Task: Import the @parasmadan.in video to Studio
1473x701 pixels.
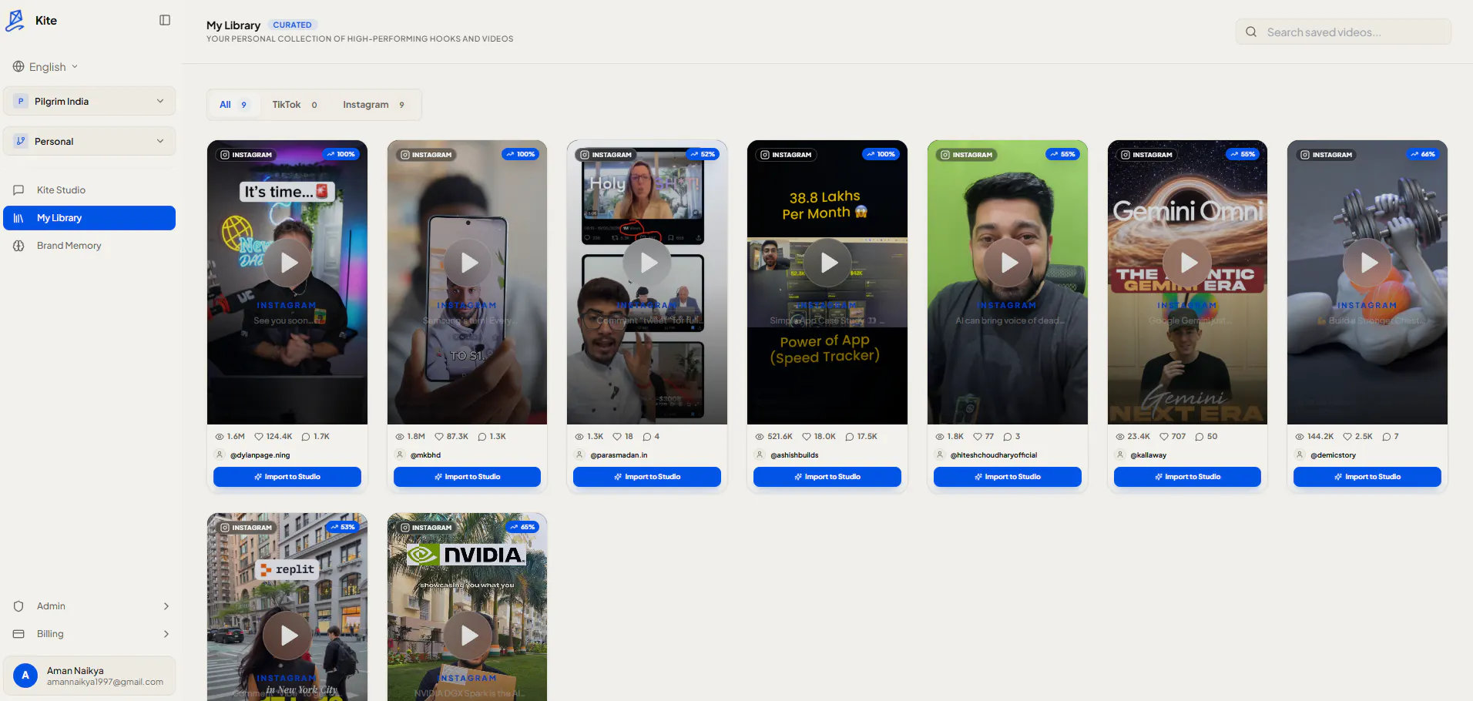Action: pyautogui.click(x=647, y=477)
